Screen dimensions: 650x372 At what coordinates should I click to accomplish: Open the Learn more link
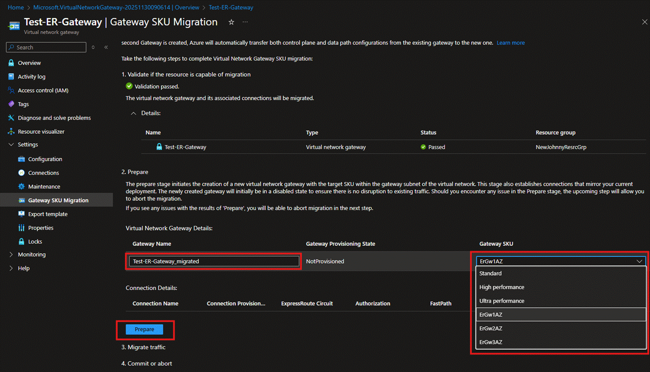(510, 43)
